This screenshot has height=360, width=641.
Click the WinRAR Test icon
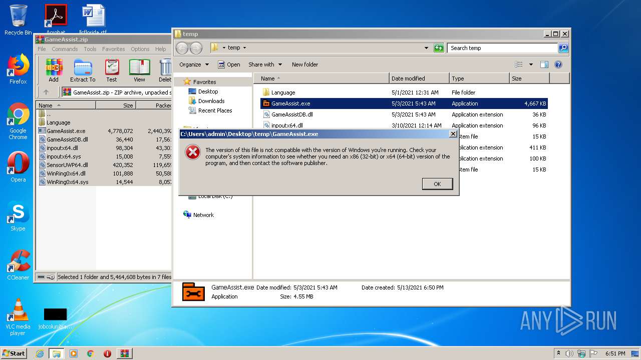[x=112, y=70]
